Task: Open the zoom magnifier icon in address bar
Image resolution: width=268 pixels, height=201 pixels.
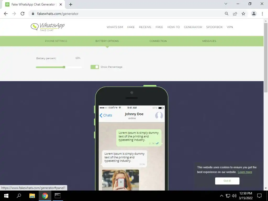Action: tap(227, 14)
